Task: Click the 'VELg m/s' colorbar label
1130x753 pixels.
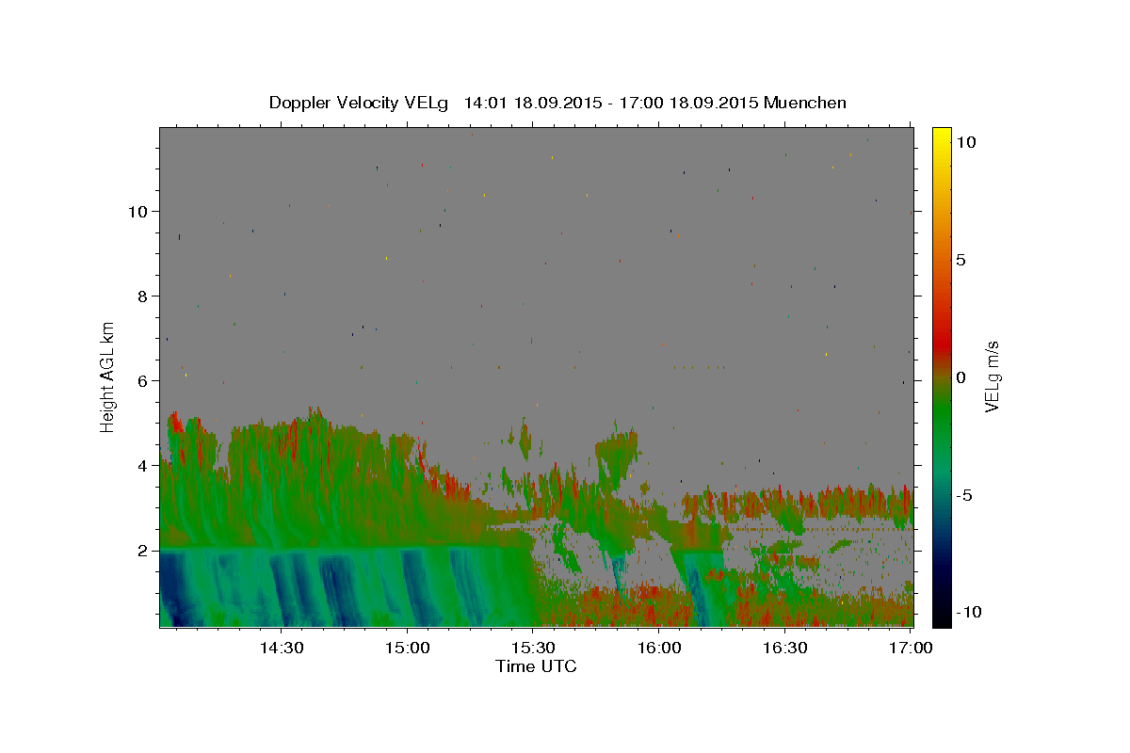Action: [992, 376]
